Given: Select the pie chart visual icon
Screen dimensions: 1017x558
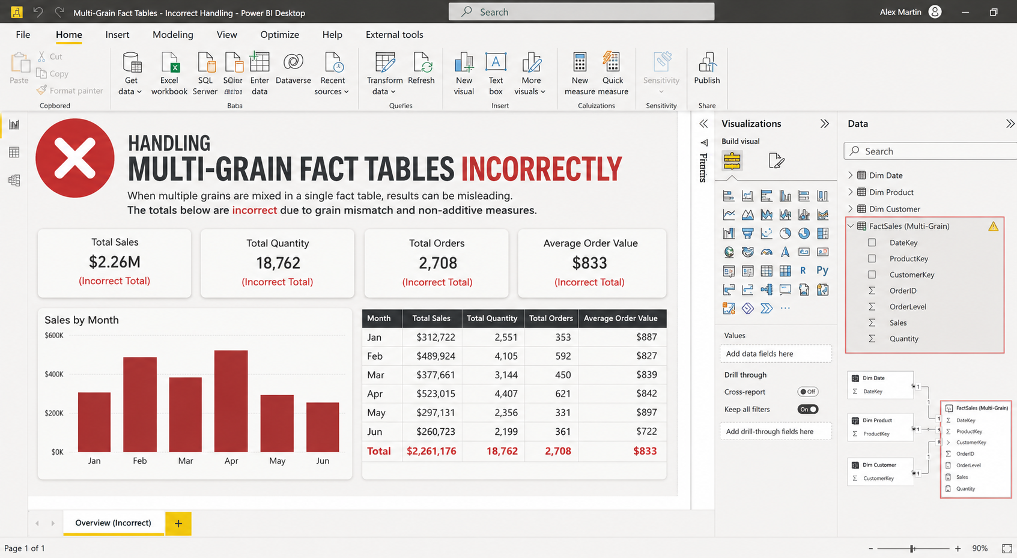Looking at the screenshot, I should tap(785, 233).
